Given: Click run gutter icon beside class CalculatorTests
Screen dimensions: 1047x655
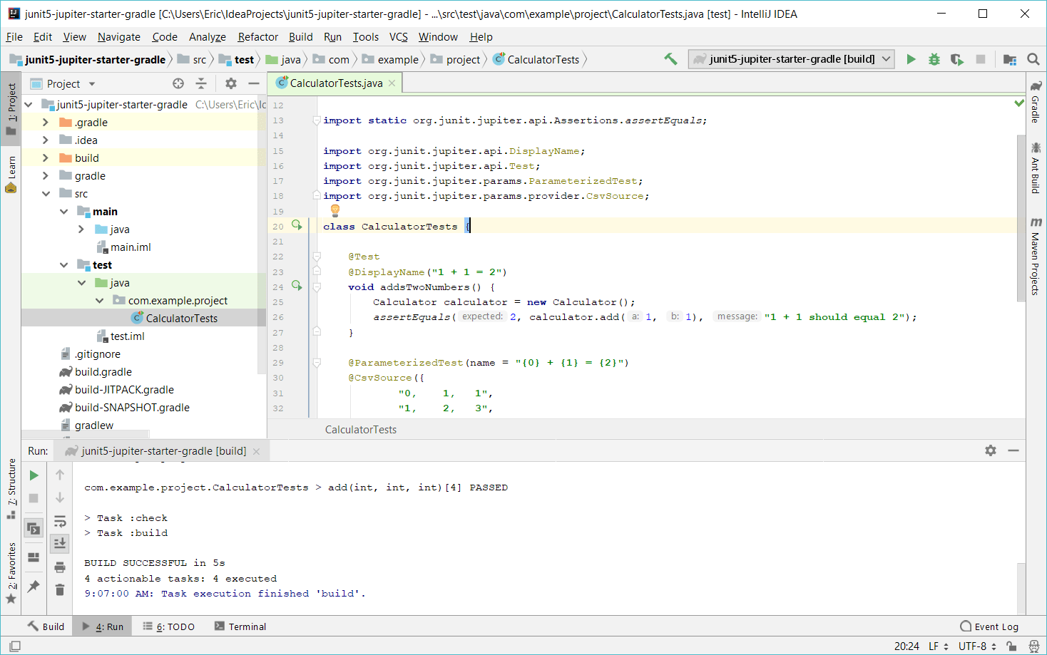Looking at the screenshot, I should (297, 226).
